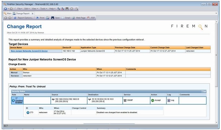Click the SNMP service icon
This screenshot has height=130, width=221.
pyautogui.click(x=125, y=100)
